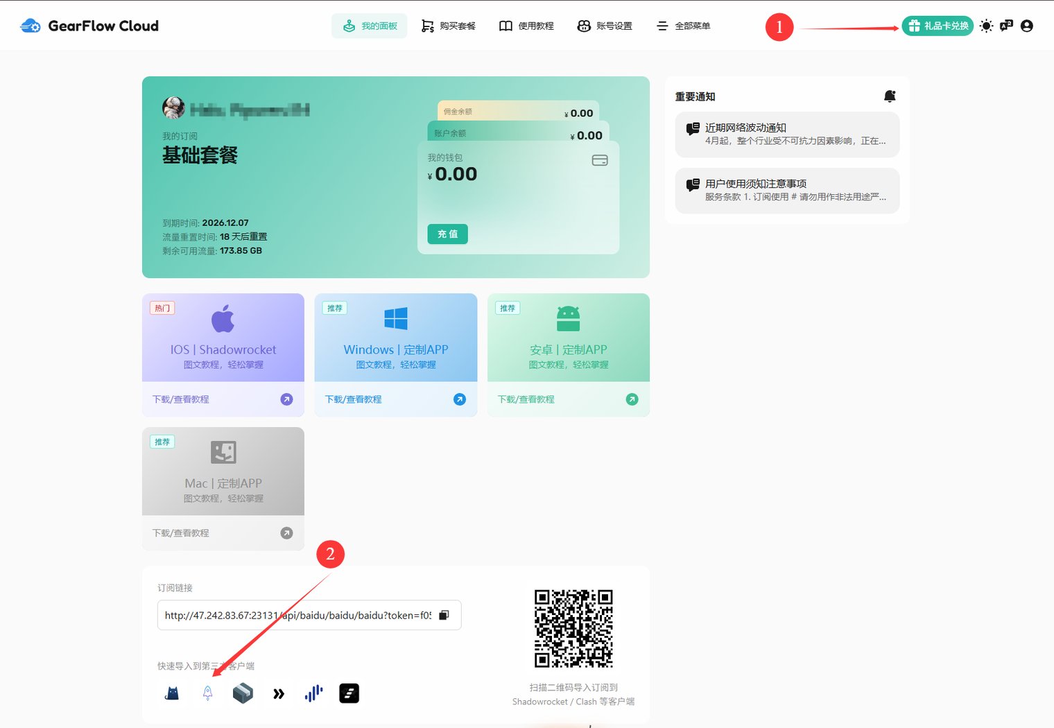Go to the 账号设置 menu item
Image resolution: width=1054 pixels, height=728 pixels.
tap(604, 26)
